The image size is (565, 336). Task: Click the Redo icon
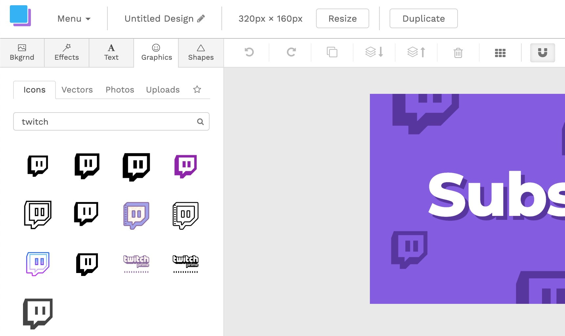(291, 52)
